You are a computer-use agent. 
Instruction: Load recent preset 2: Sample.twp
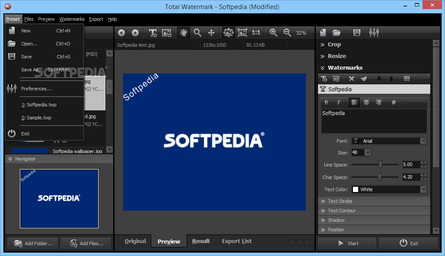point(44,118)
